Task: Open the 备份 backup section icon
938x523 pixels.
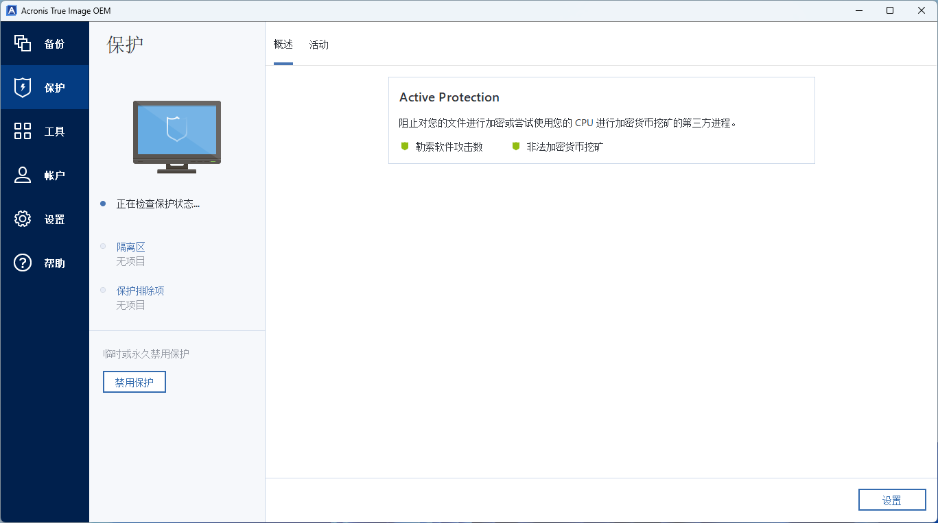Action: click(23, 43)
